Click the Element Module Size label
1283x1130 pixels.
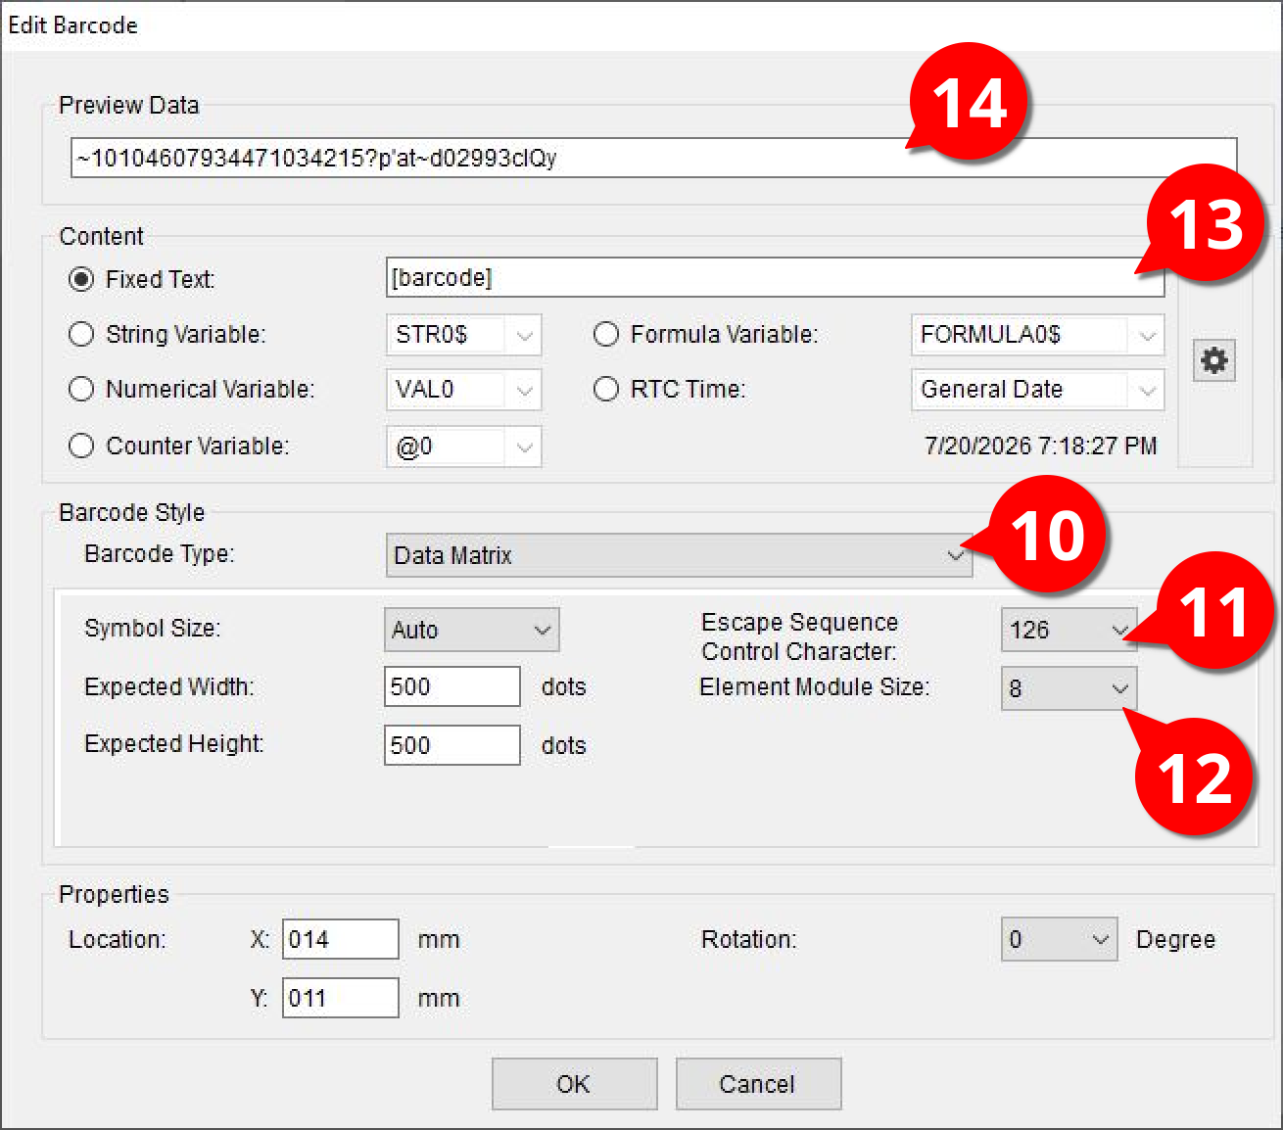pyautogui.click(x=814, y=687)
